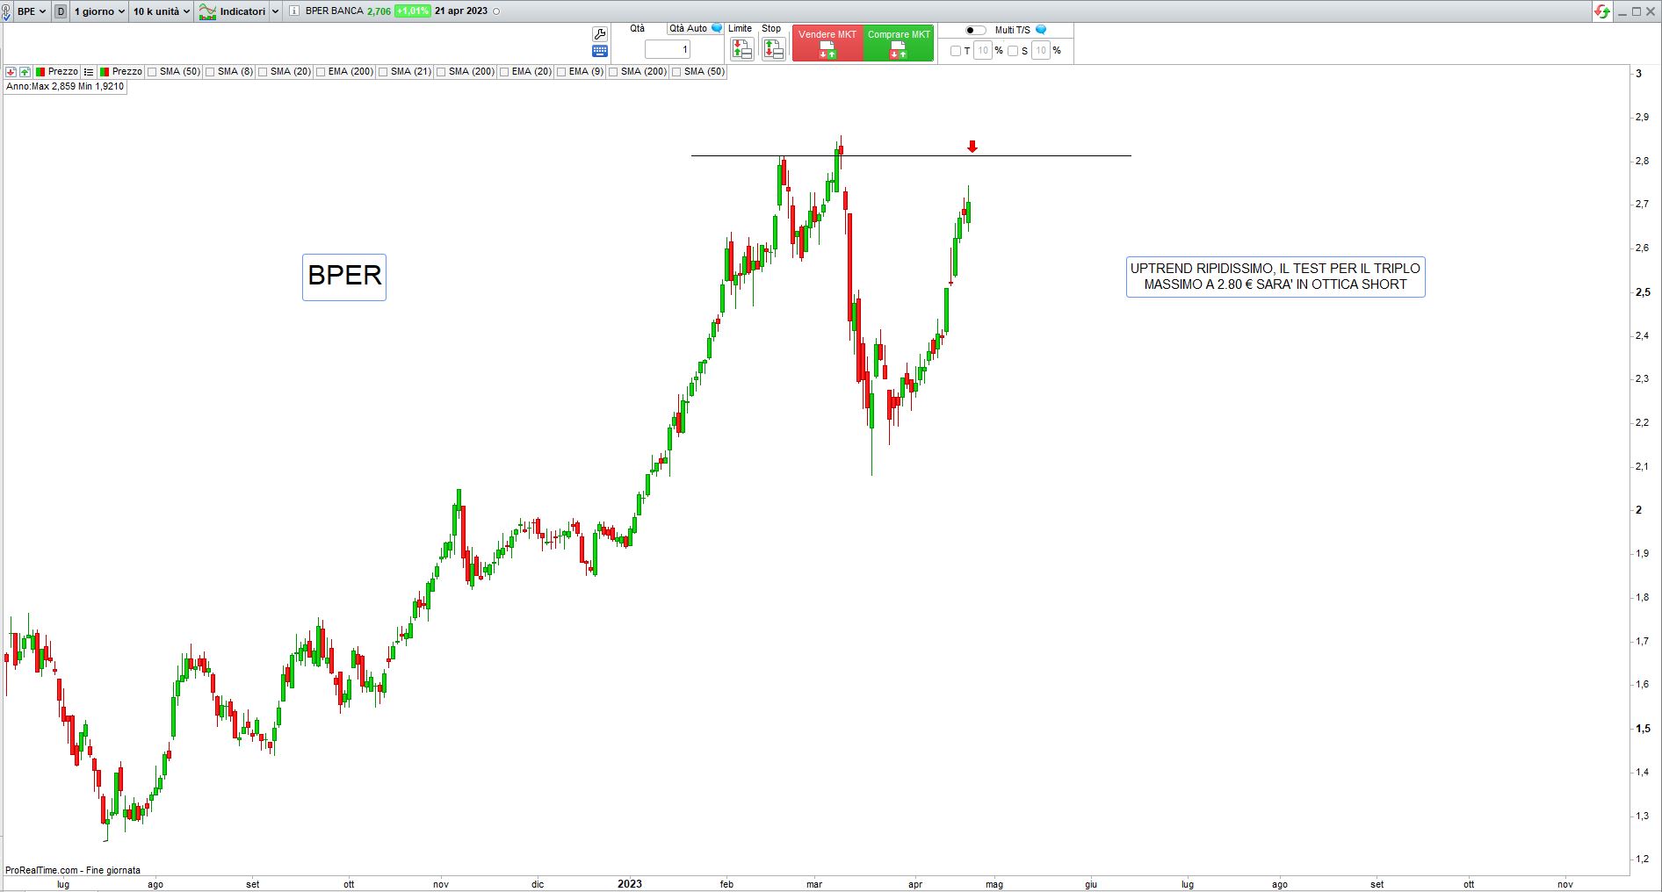
Task: Click the Vendere MKT button
Action: click(827, 43)
